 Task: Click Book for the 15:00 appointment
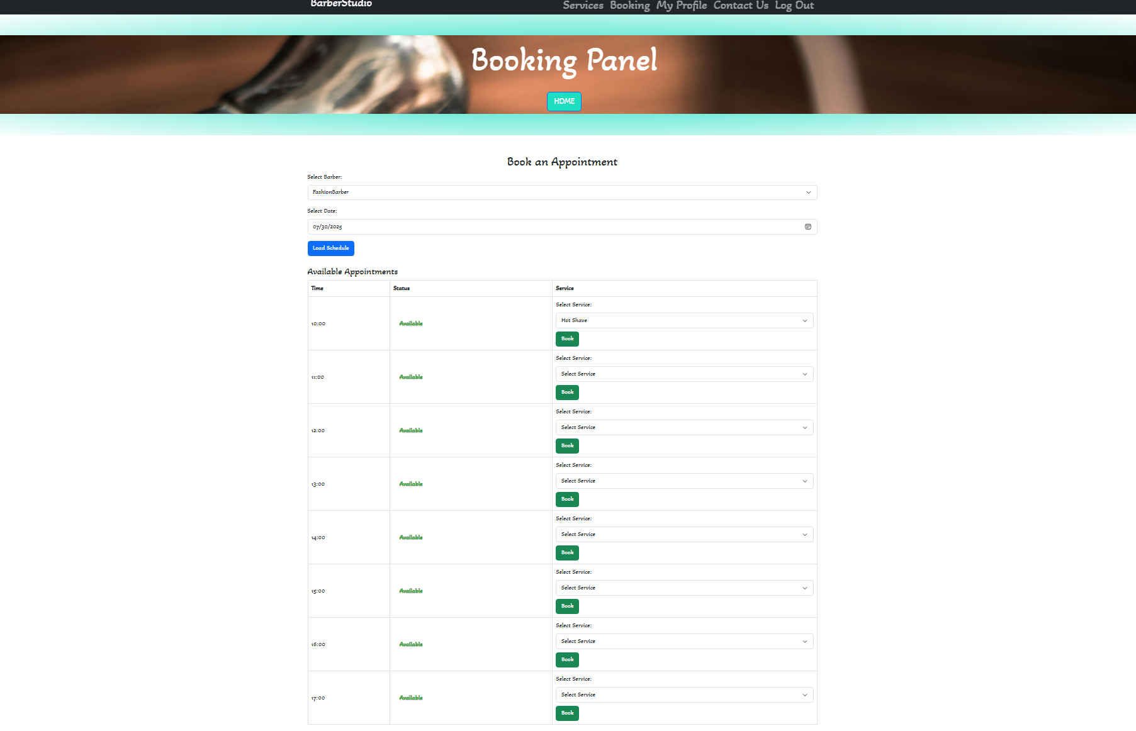[x=567, y=606]
